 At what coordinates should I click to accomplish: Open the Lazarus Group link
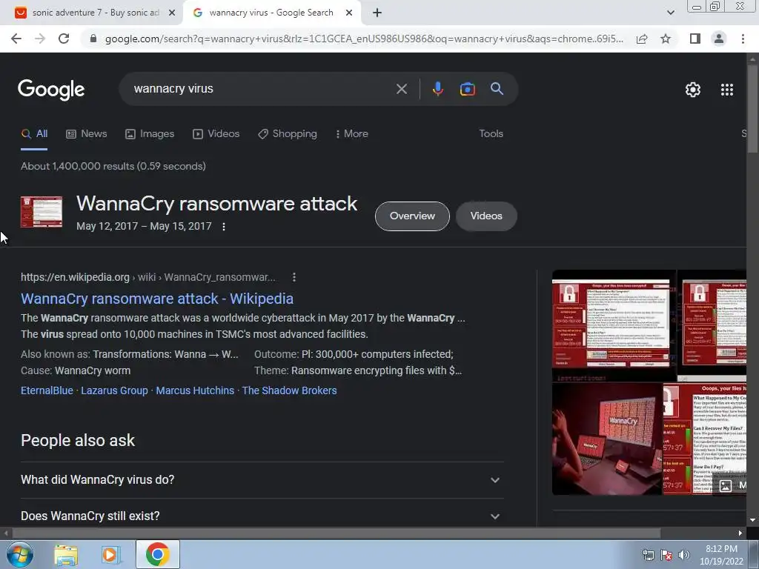pos(114,390)
